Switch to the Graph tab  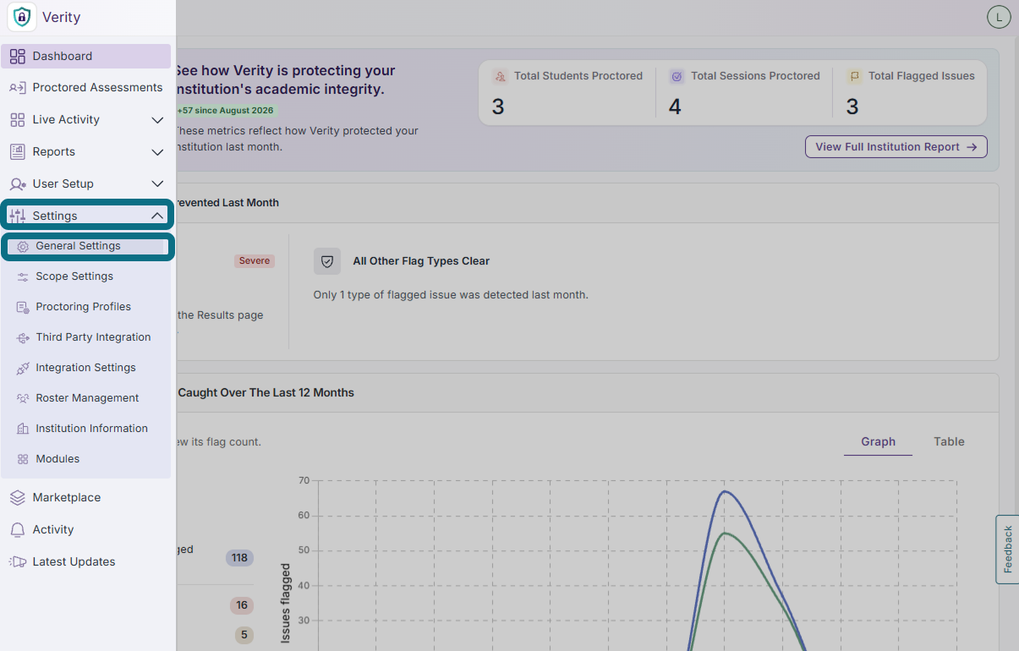878,442
